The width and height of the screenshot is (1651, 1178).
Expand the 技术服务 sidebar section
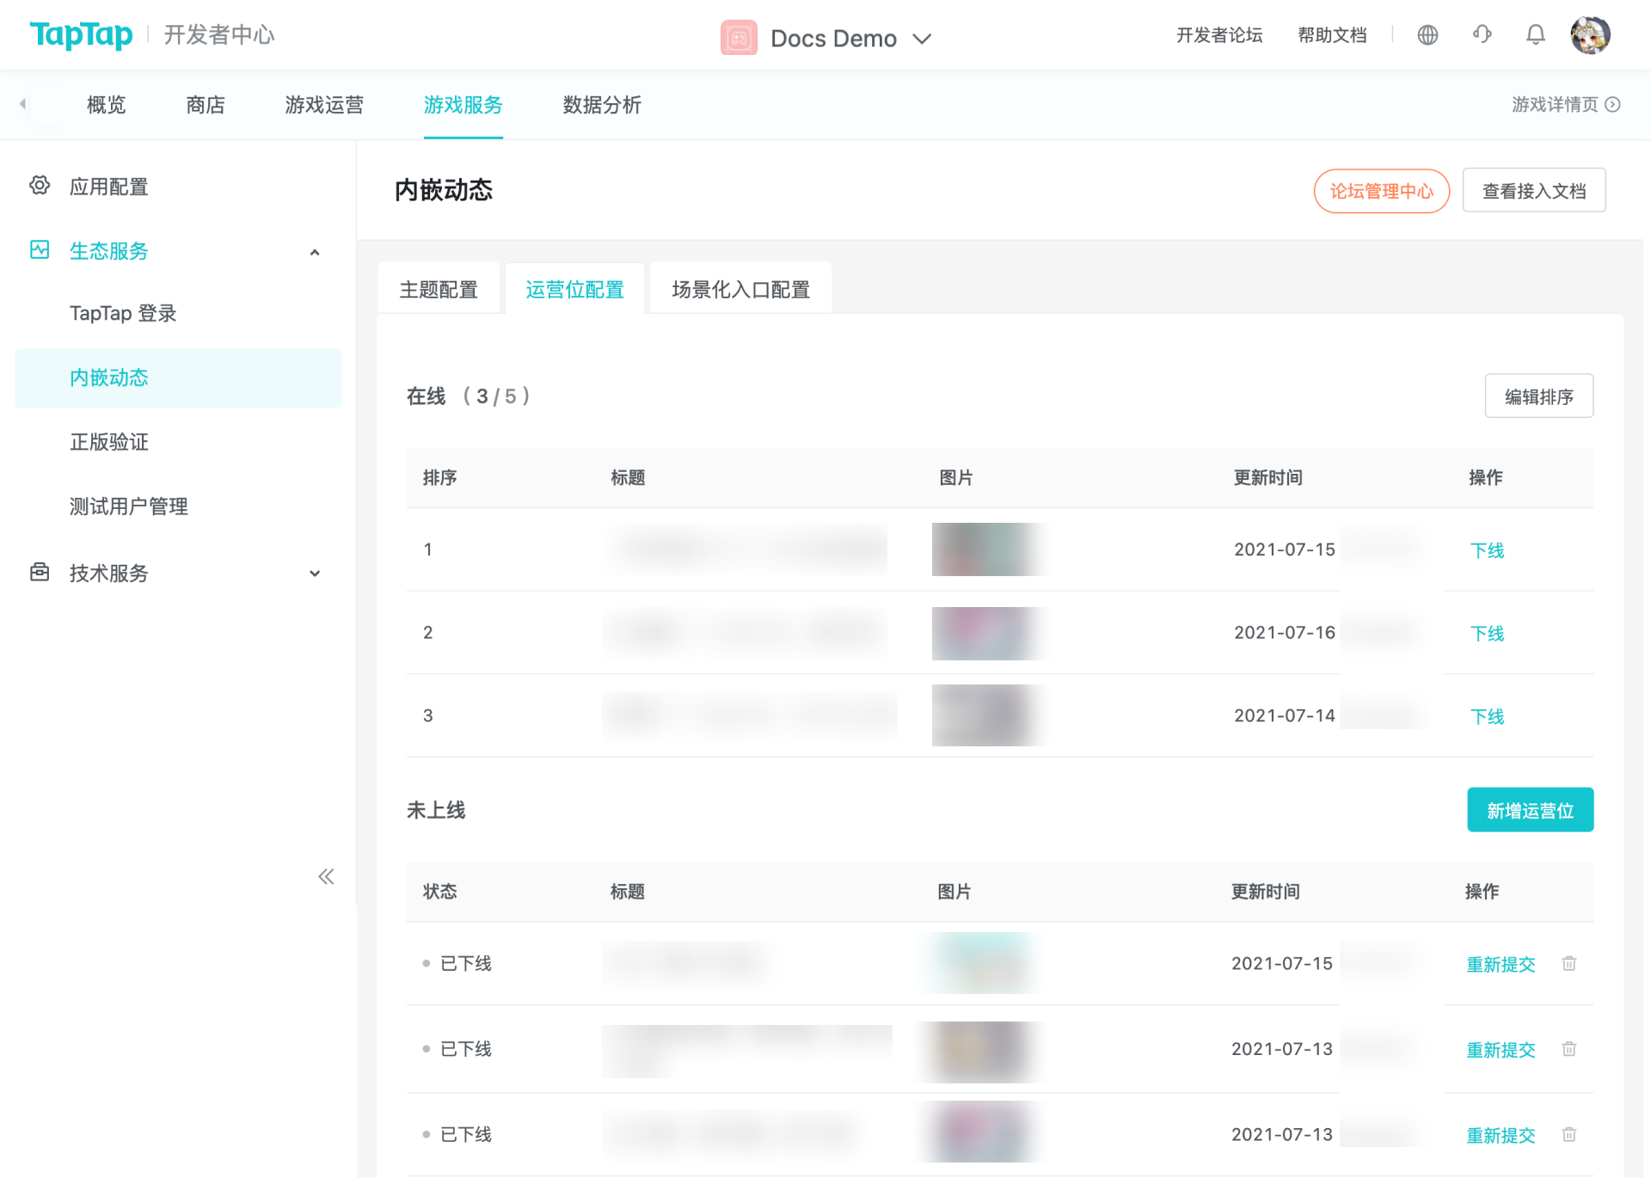(x=315, y=574)
